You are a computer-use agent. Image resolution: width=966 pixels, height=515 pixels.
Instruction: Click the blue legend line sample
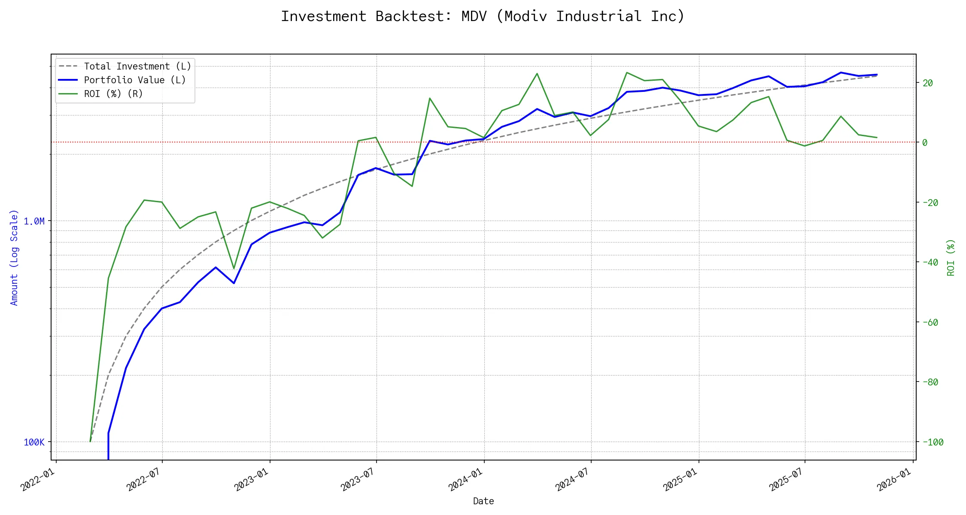[x=68, y=80]
